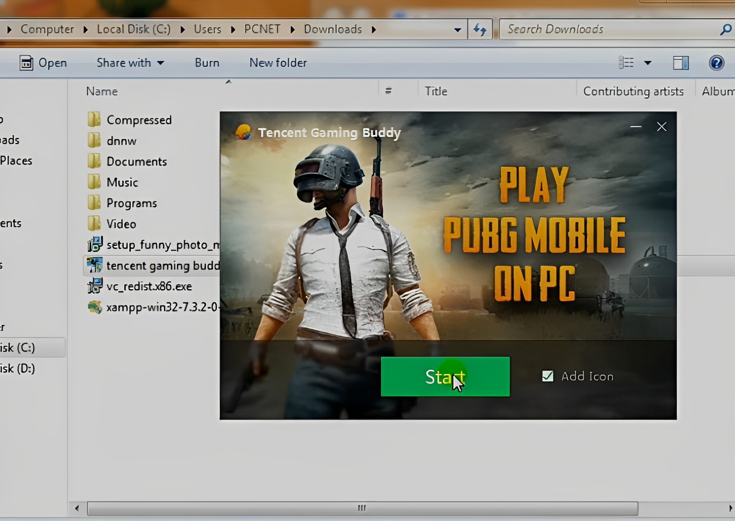The height and width of the screenshot is (521, 735).
Task: Click the horizontal scrollbar thumb
Action: click(x=362, y=508)
